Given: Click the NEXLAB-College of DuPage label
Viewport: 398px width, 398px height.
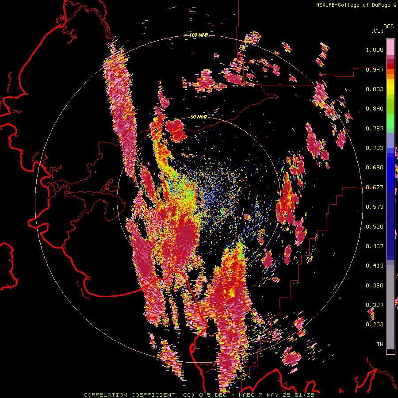Looking at the screenshot, I should pos(353,5).
